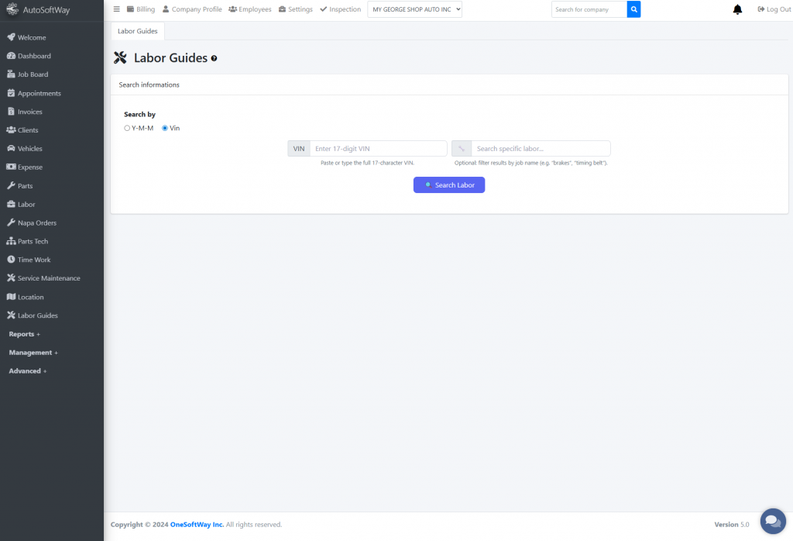The width and height of the screenshot is (793, 541).
Task: Select the Y-M-M radio option
Action: 127,128
